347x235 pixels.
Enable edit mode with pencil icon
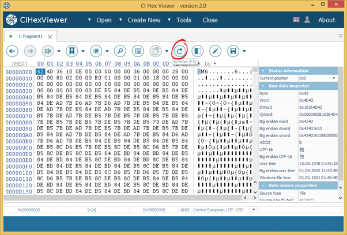[x=216, y=51]
